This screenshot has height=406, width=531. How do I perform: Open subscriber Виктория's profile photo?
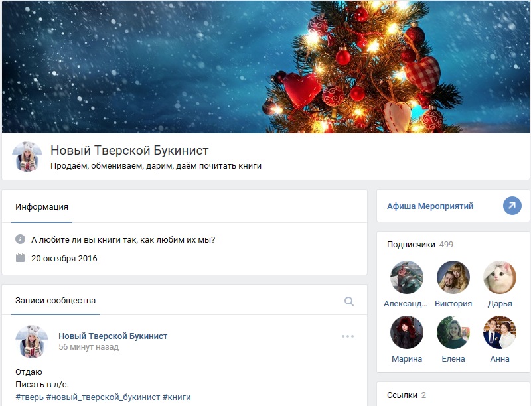(x=453, y=277)
